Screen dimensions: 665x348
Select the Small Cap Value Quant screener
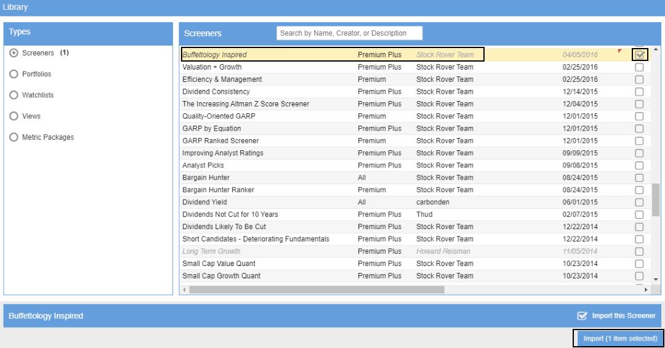click(x=219, y=264)
